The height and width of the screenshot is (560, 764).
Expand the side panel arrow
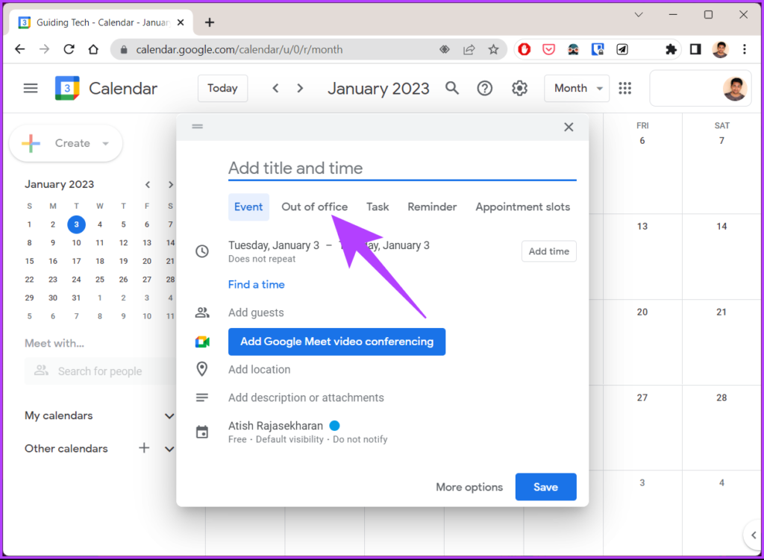pos(754,535)
